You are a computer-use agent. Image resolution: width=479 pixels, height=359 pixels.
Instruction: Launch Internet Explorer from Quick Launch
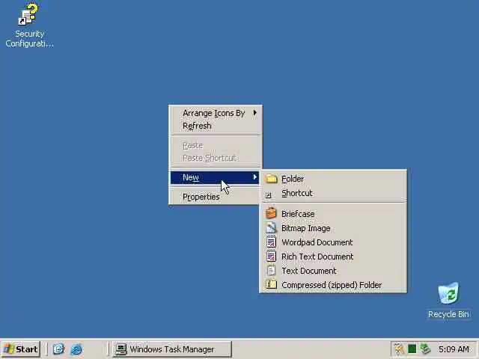click(x=76, y=349)
